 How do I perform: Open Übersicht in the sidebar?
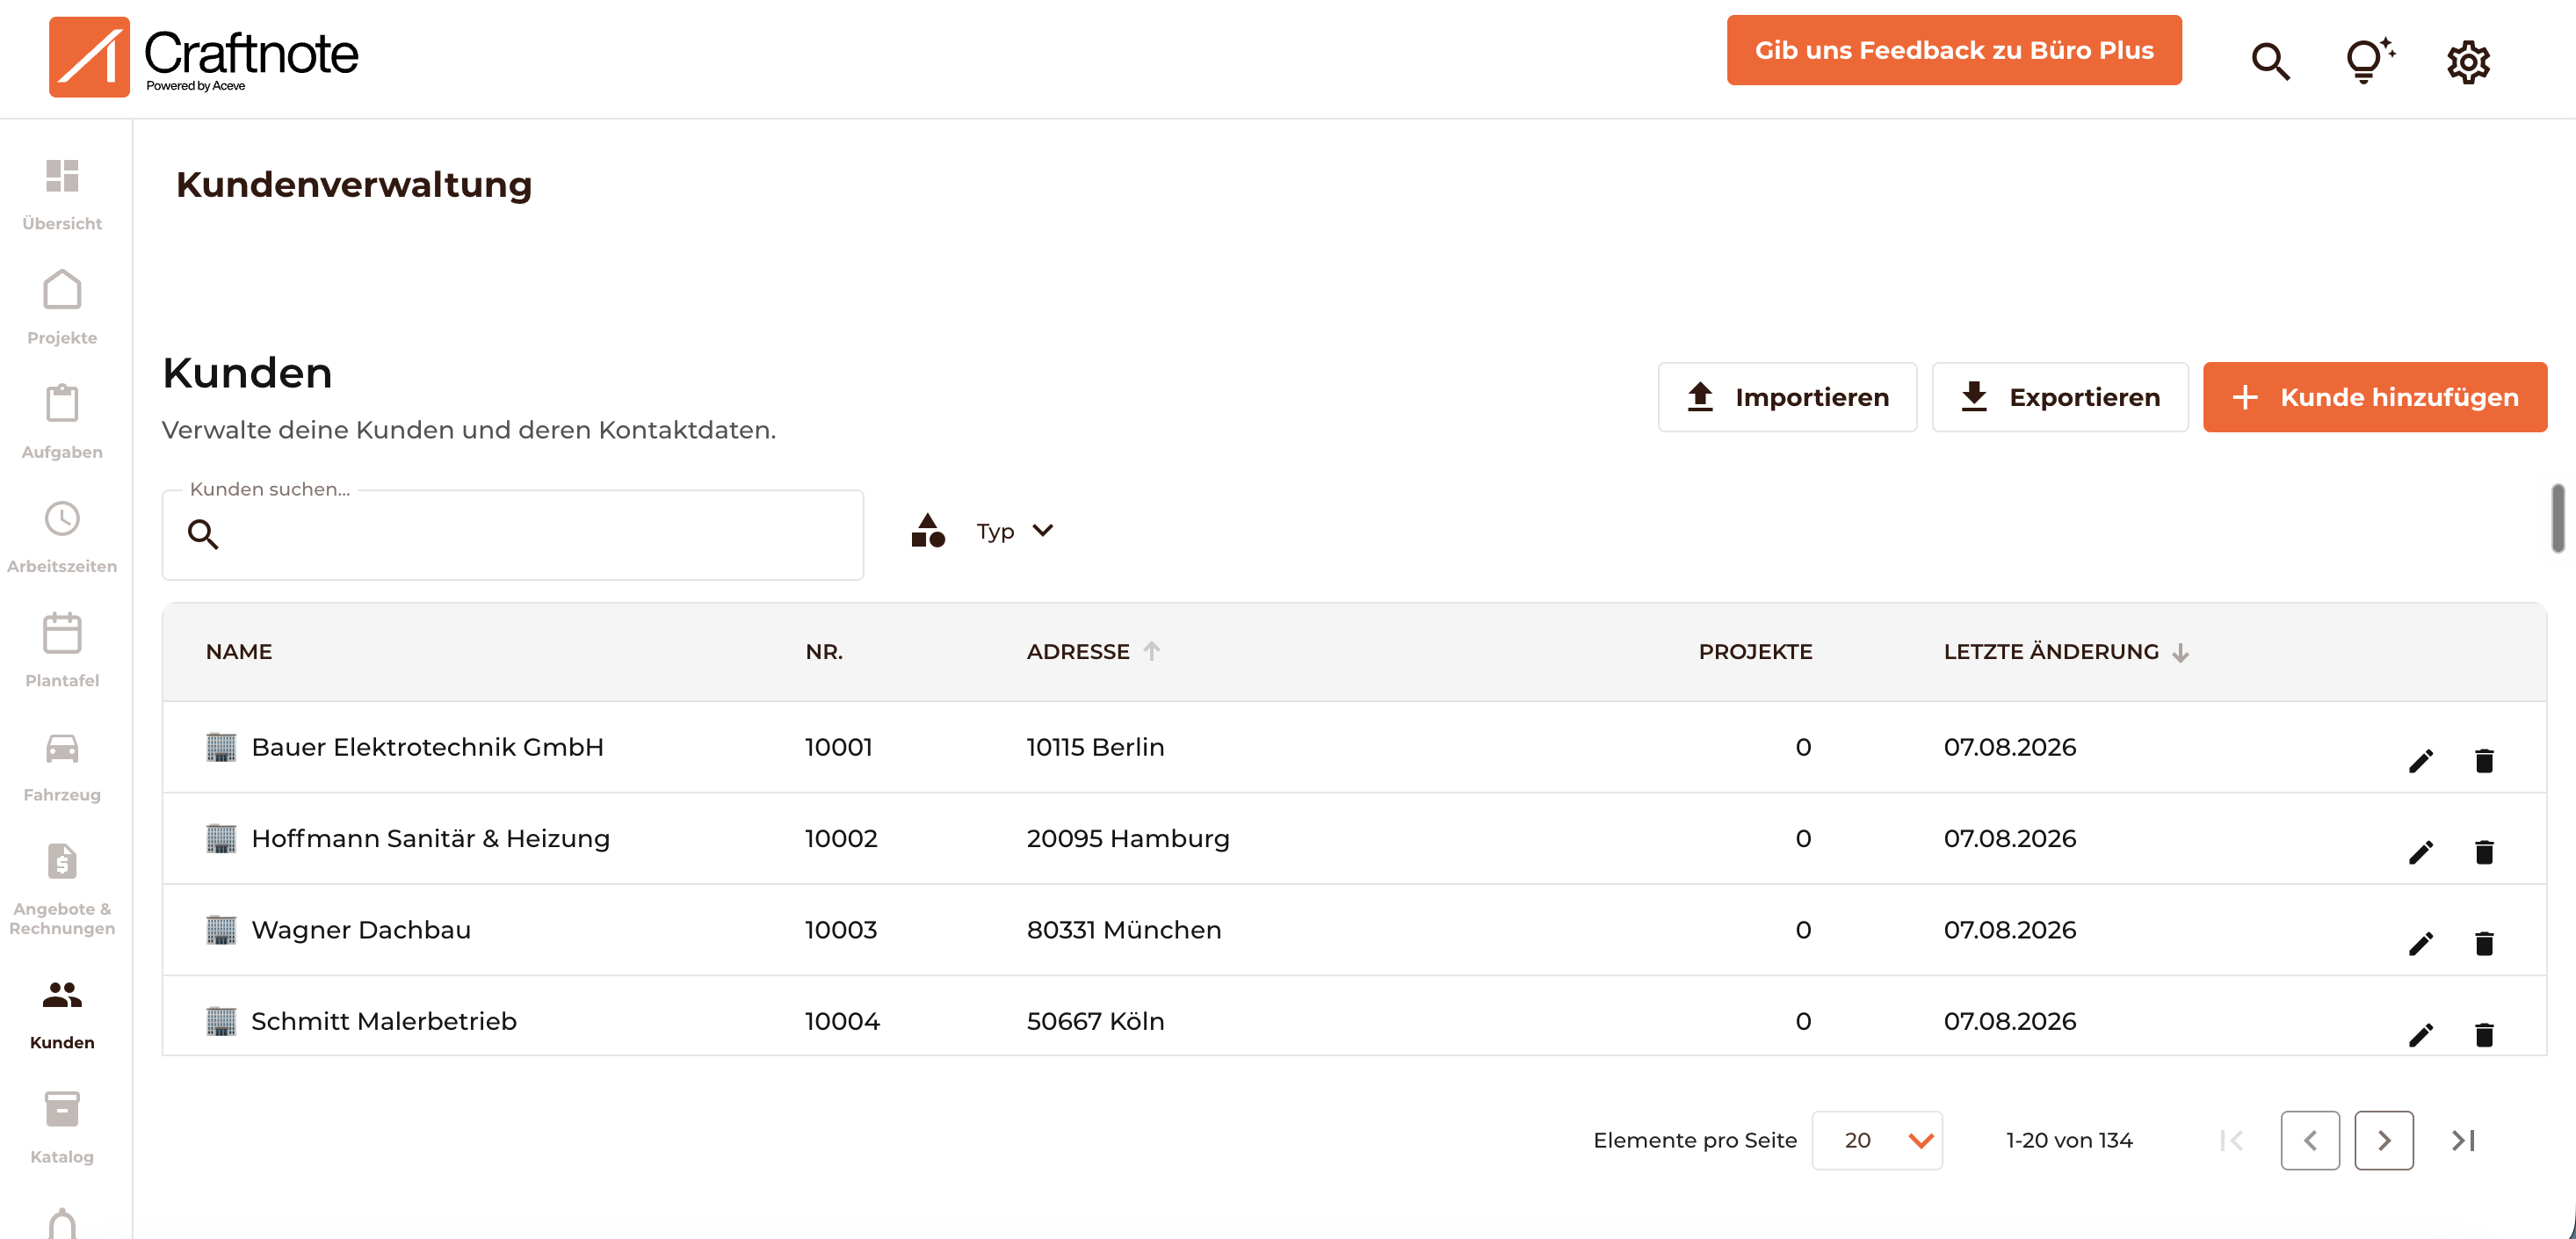click(x=62, y=195)
